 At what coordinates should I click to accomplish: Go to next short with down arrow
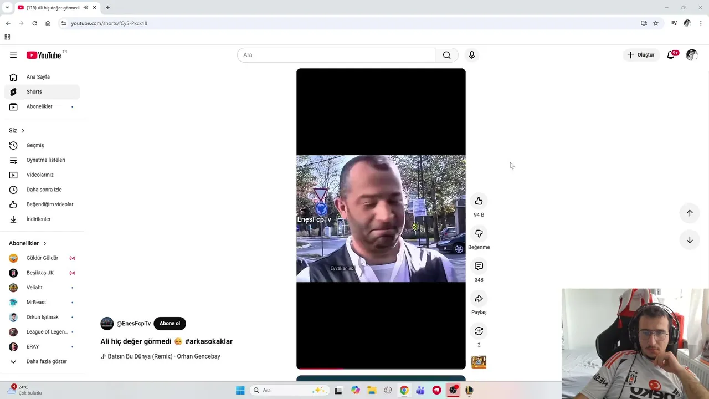[690, 240]
